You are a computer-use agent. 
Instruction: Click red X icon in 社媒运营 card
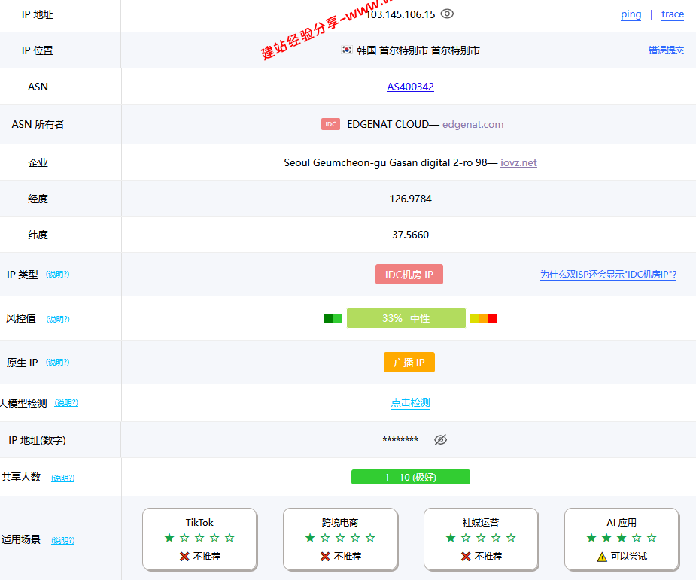point(466,557)
